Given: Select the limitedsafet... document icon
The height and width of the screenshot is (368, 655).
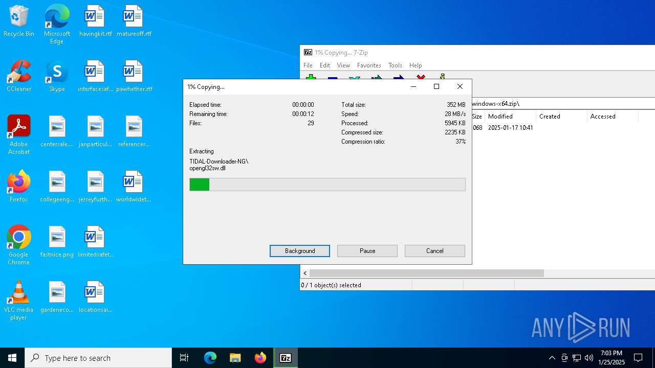Looking at the screenshot, I should pyautogui.click(x=95, y=242).
